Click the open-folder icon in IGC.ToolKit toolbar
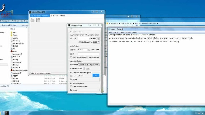Screen dimensions: 205x115 [32, 20]
